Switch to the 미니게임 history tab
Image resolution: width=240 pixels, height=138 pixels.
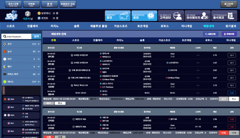231,40
